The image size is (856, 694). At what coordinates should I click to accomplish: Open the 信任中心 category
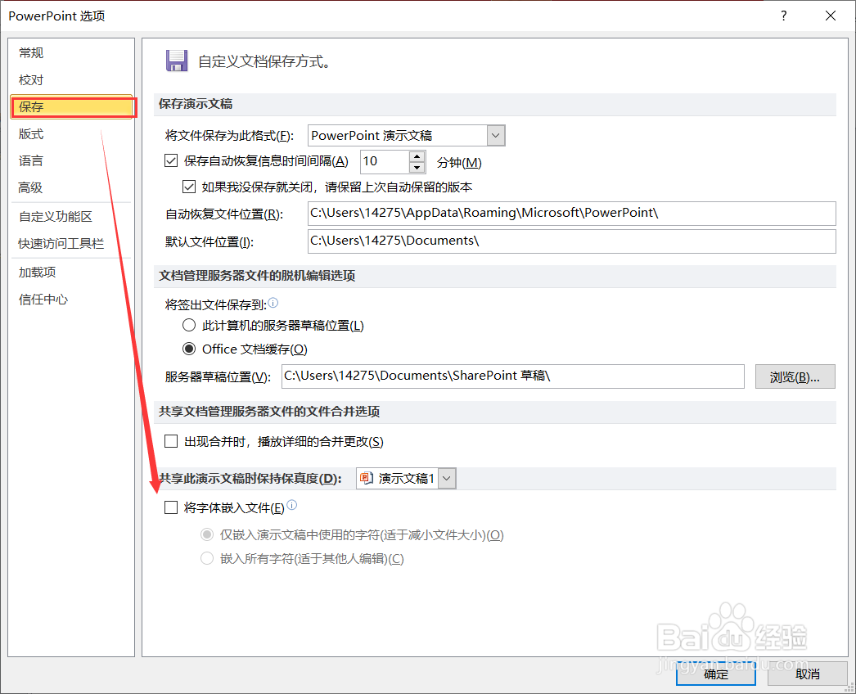point(71,300)
